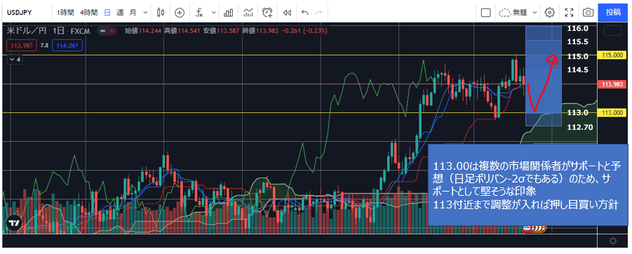
Task: Open the USDJPY symbol search
Action: coord(19,13)
